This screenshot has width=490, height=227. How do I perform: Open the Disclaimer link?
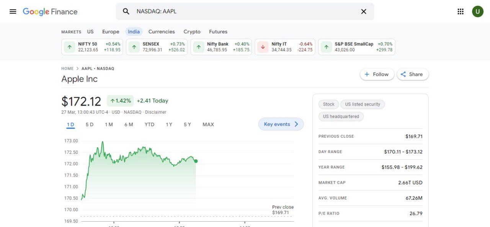click(155, 112)
